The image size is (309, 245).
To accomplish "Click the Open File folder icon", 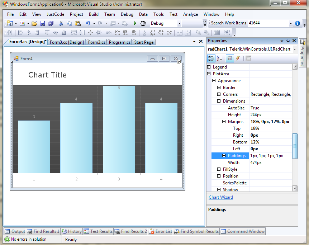I will click(34, 23).
